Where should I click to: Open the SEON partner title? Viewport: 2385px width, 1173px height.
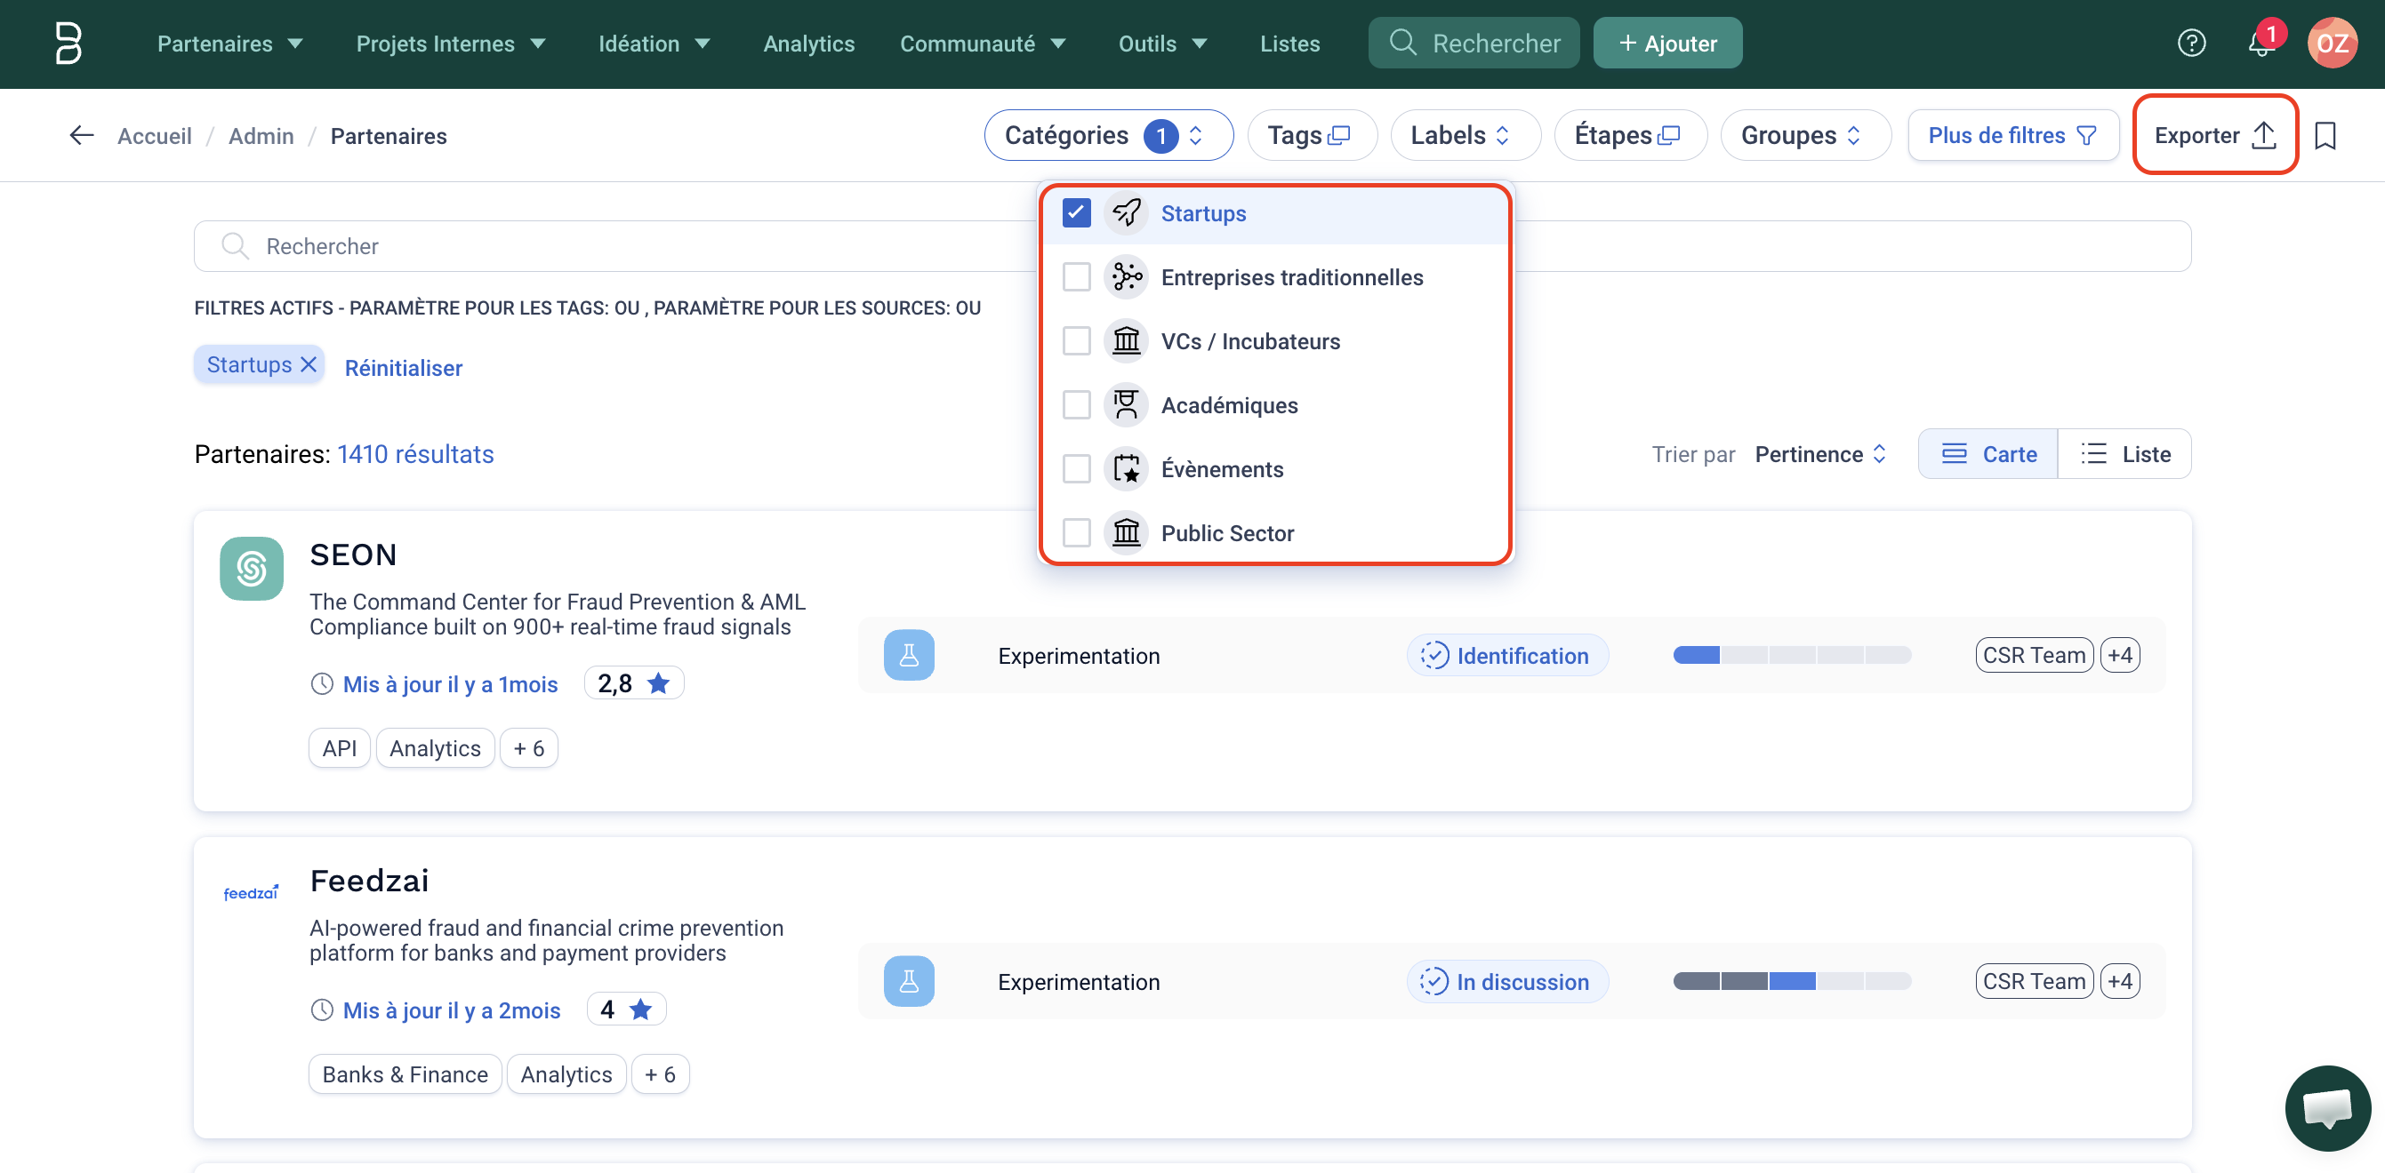(x=353, y=555)
